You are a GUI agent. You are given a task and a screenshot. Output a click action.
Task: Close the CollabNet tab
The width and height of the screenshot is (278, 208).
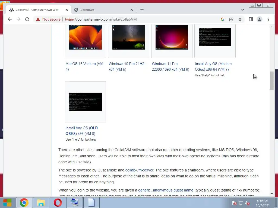tap(132, 10)
